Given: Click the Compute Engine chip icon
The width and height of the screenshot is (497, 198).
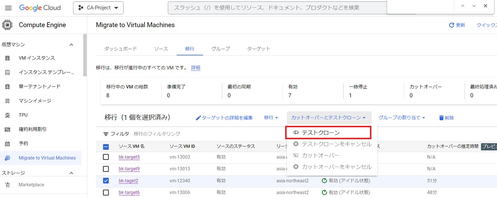Looking at the screenshot, I should (x=7, y=25).
